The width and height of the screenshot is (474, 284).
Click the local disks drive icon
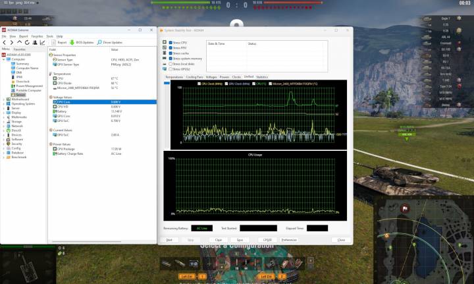tap(165, 64)
